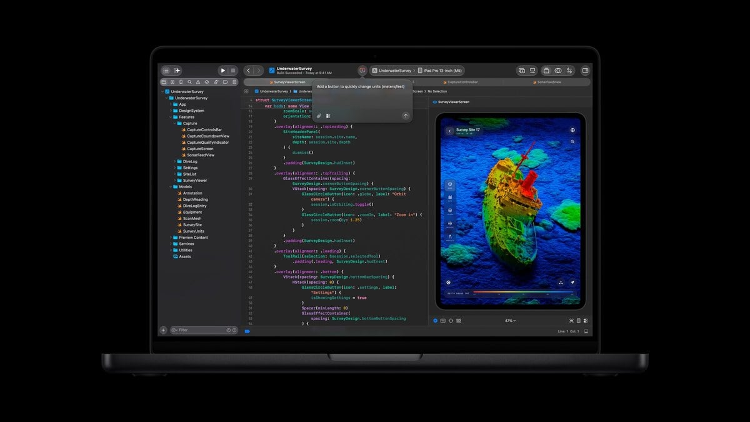Switch to the SurveyViewerScreen tab
Screen dimensions: 750x422
287,82
